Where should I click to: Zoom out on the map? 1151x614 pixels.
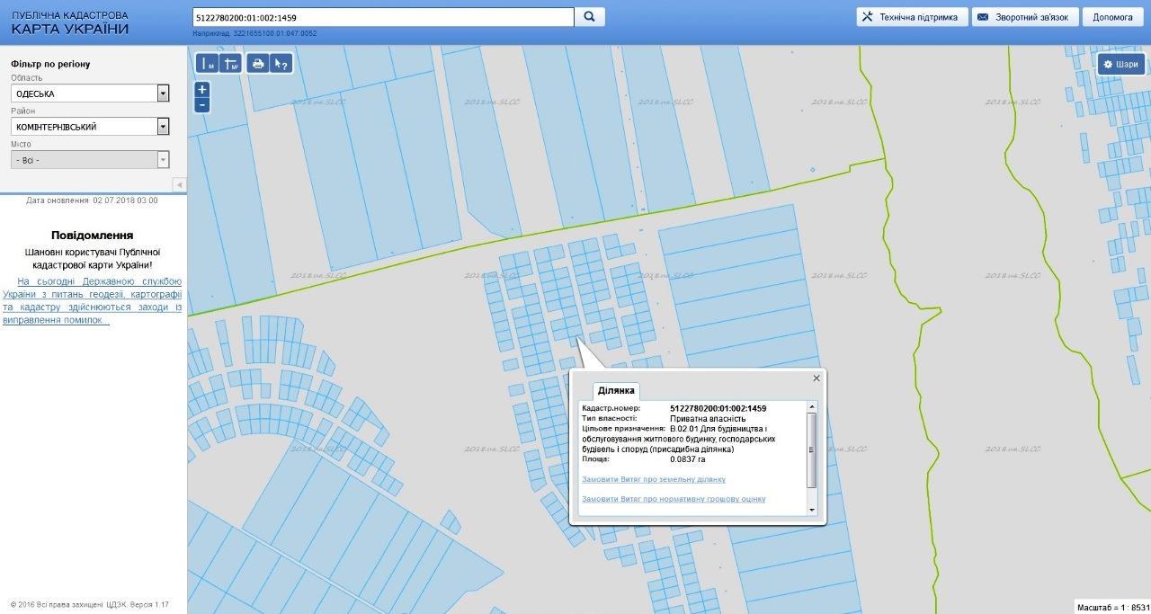pyautogui.click(x=202, y=105)
